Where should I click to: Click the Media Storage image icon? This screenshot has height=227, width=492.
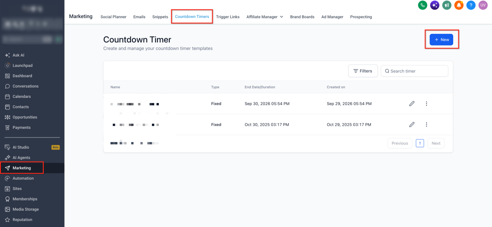point(8,210)
